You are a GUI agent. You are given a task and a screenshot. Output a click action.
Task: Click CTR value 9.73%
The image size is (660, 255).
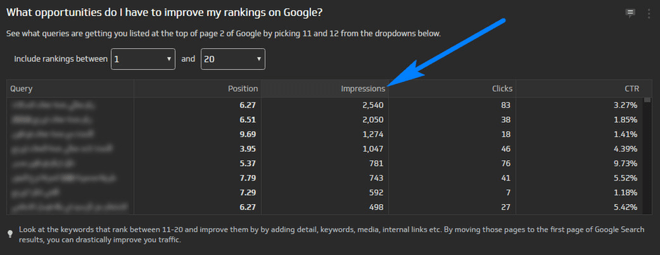point(626,164)
